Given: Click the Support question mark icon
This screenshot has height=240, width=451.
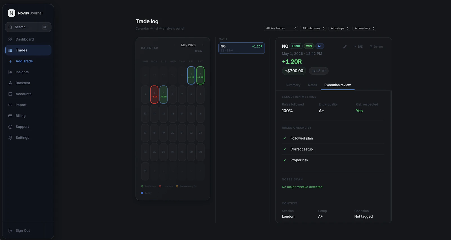Looking at the screenshot, I should (10, 127).
